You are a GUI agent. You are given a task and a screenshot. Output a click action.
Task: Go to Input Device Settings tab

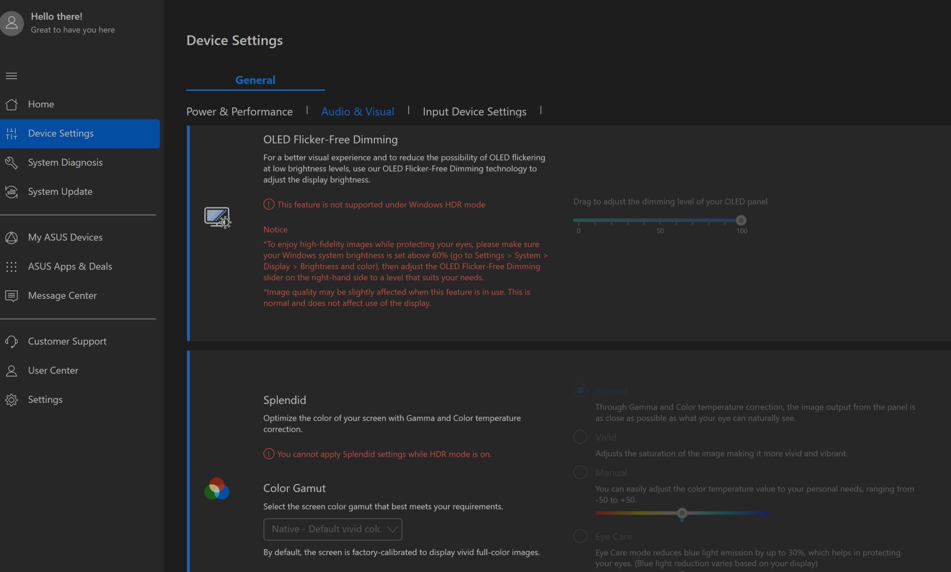tap(474, 112)
